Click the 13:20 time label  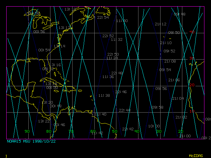47,102
